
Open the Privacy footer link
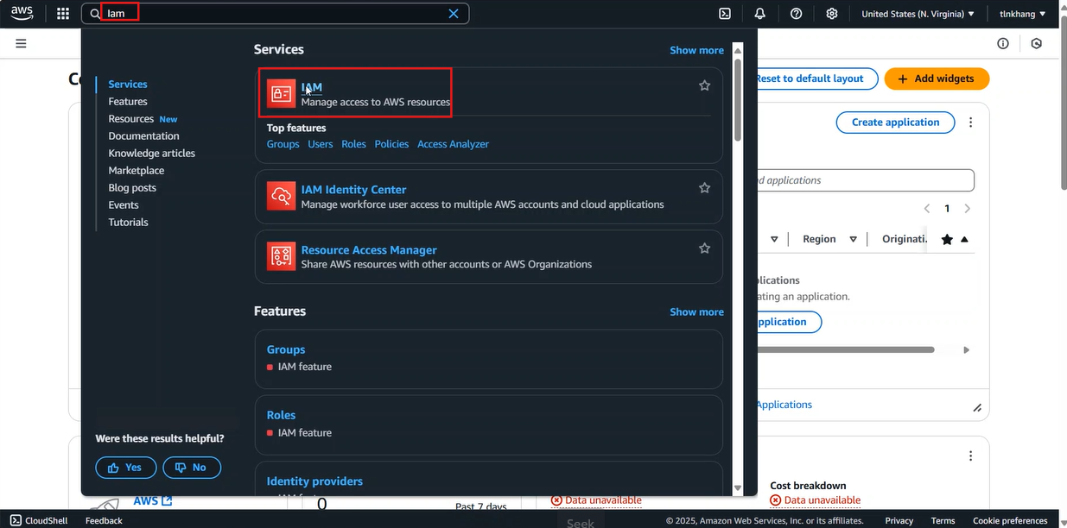click(x=899, y=520)
